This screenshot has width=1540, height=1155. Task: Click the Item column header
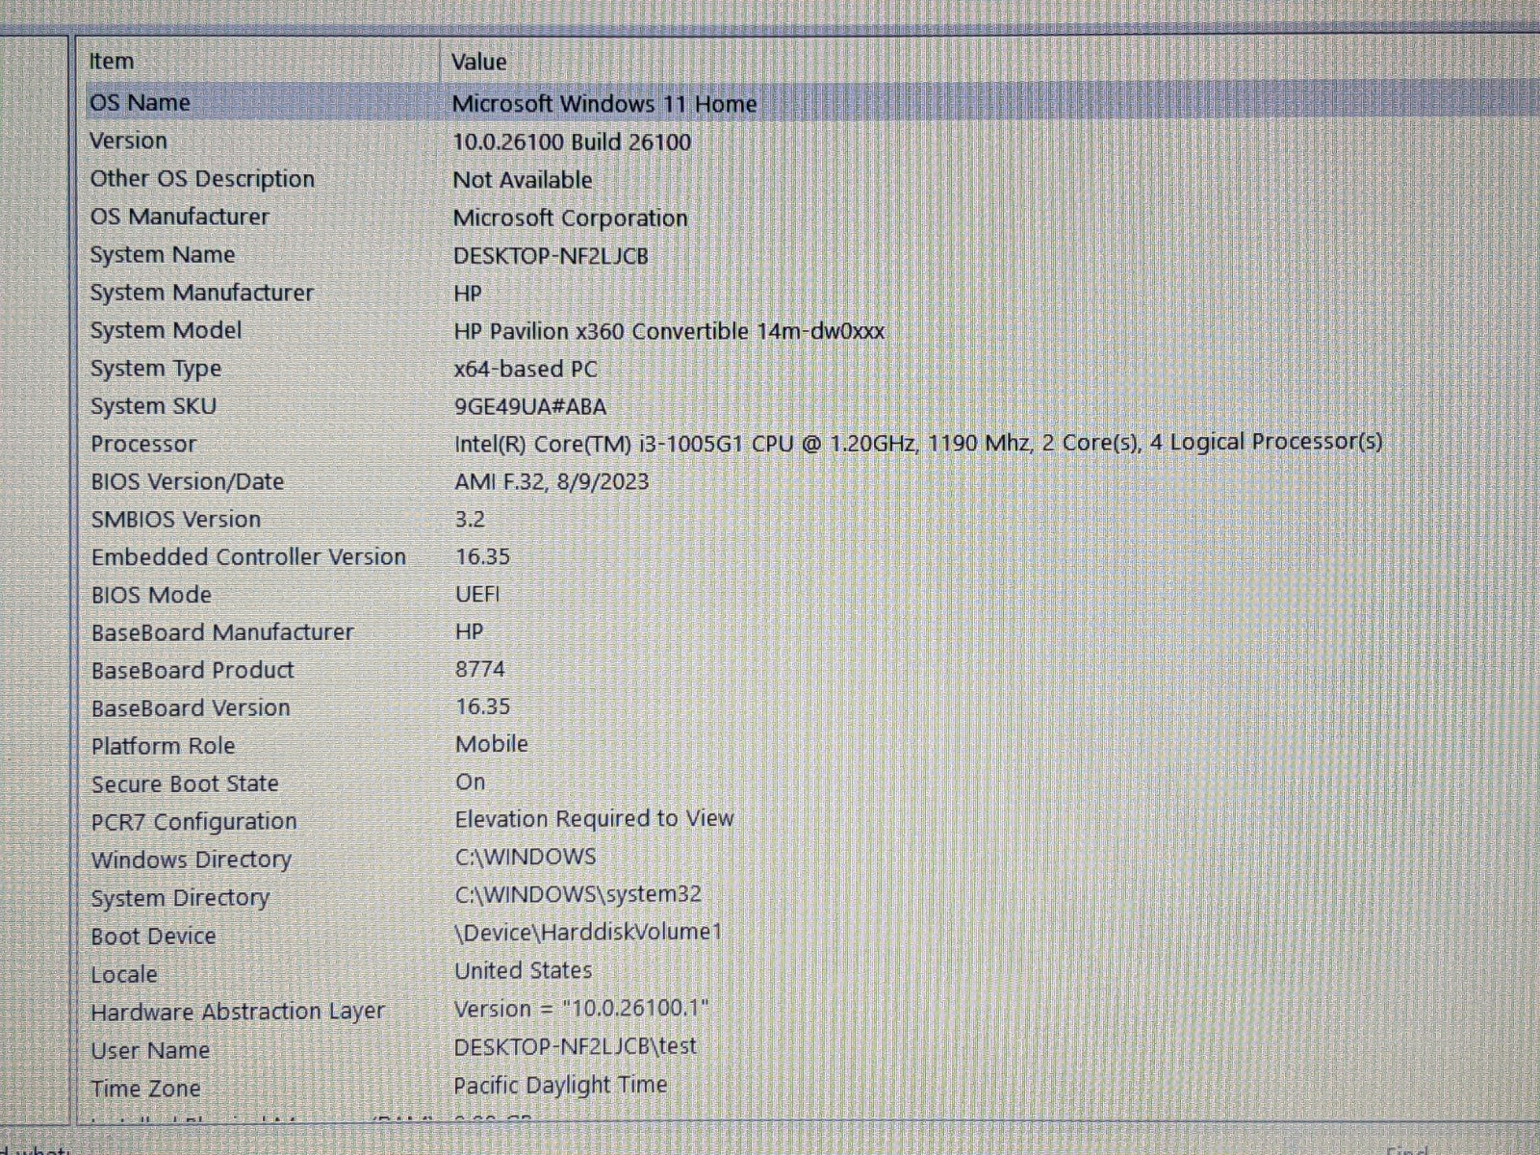tap(112, 62)
